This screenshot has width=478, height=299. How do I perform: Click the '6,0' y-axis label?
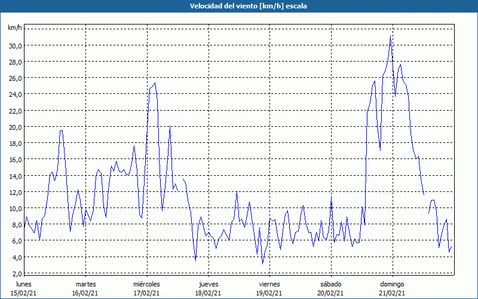pos(17,241)
